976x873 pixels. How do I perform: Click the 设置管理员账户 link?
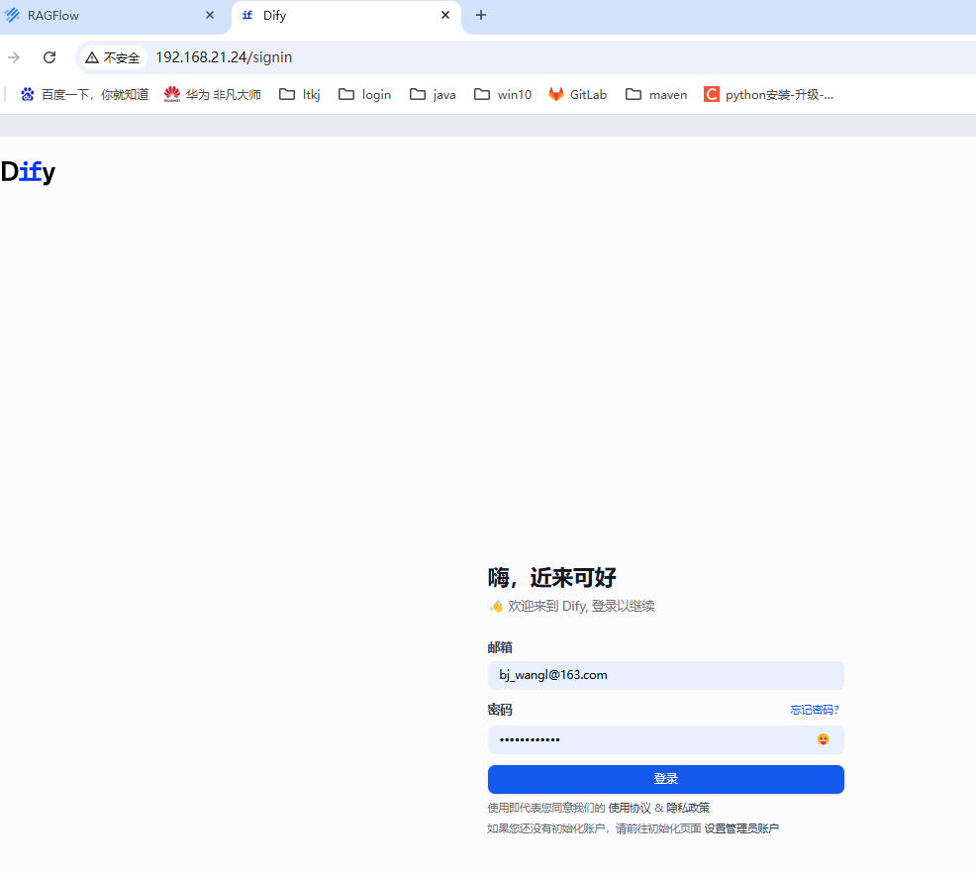[741, 828]
